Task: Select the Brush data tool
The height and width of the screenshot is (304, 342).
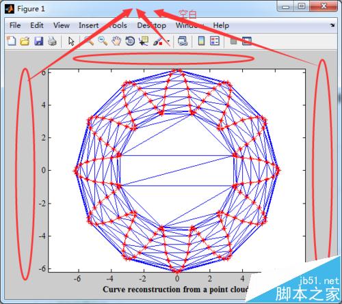Action: (158, 41)
